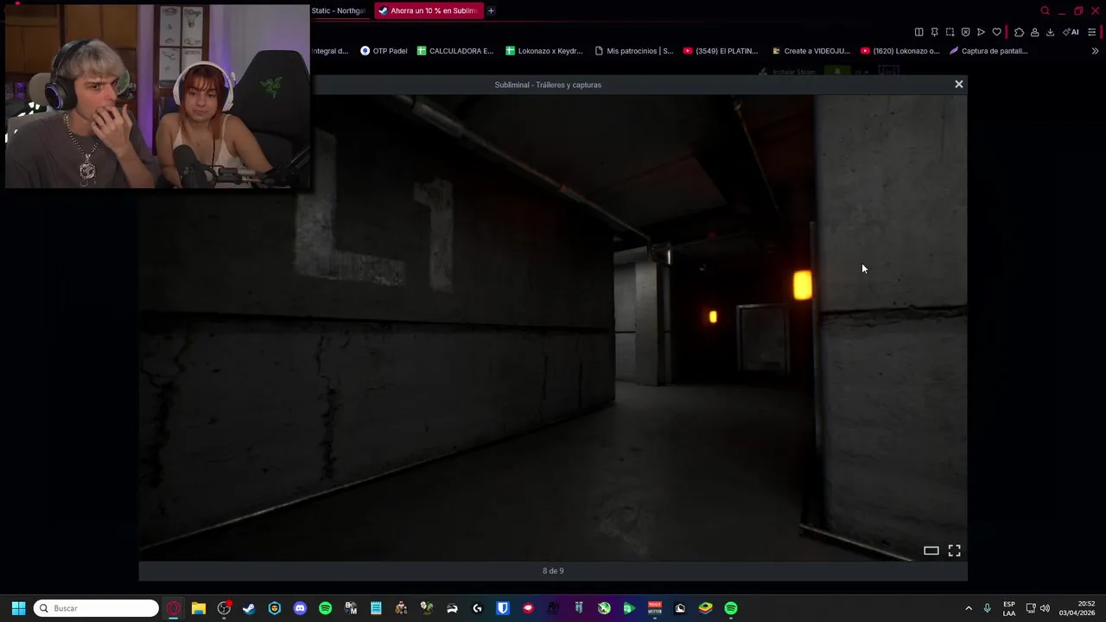Open the (1620) Lokonazo o... bookmark

(x=899, y=51)
